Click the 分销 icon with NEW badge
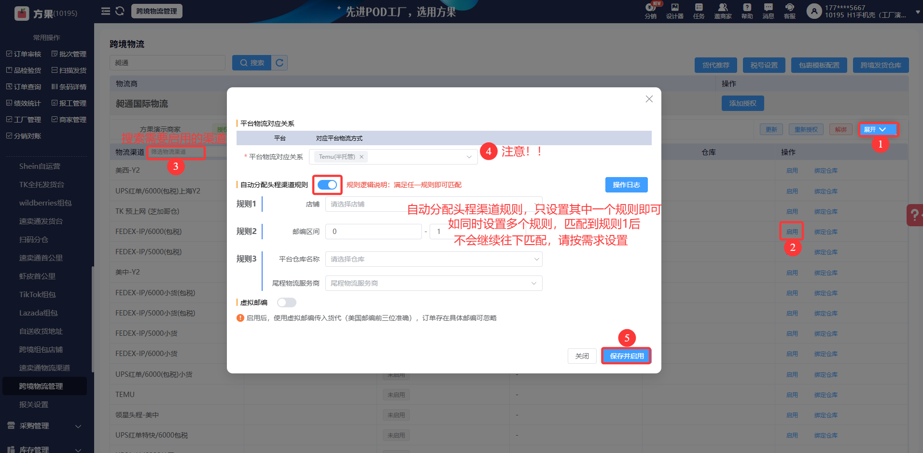 coord(650,11)
